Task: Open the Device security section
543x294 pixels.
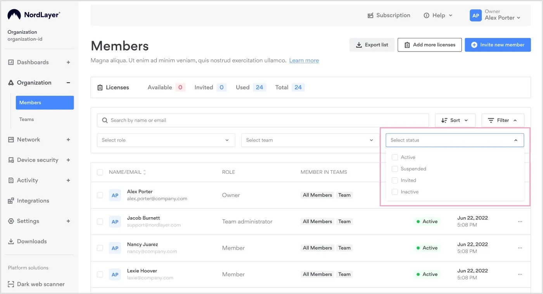Action: tap(37, 160)
